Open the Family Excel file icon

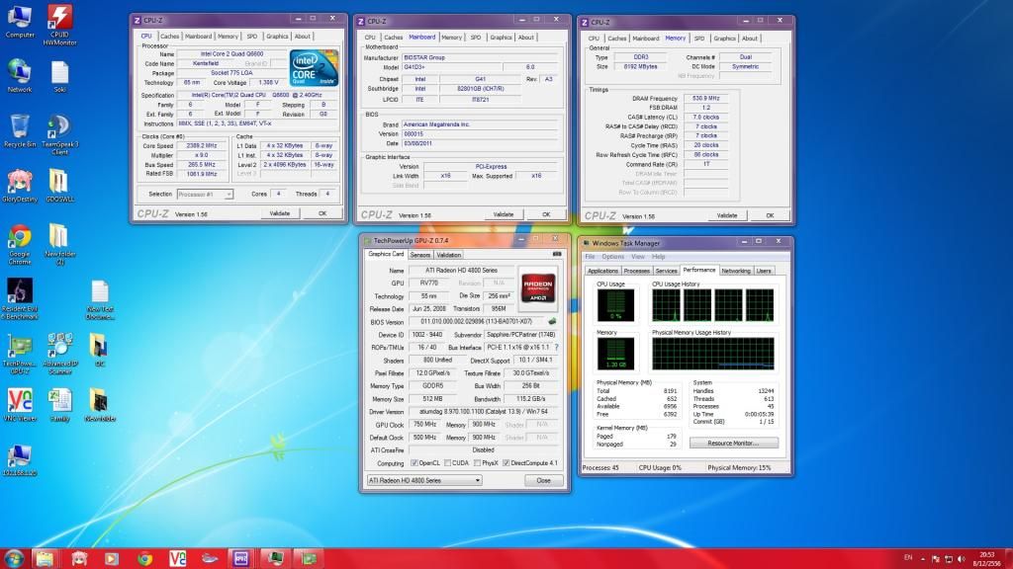(59, 405)
